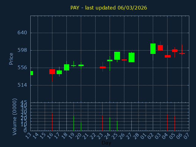This screenshot has height=147, width=196.
Task: Select the day 13 x-axis tick label
Action: coord(28,135)
